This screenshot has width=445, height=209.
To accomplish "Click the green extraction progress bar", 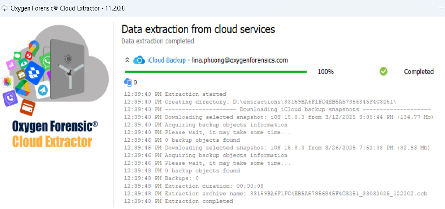I will click(215, 72).
